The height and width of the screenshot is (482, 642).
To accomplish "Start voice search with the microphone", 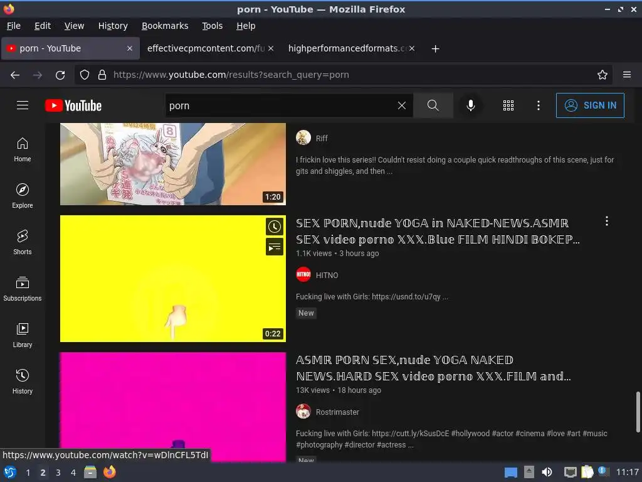I will [x=471, y=105].
